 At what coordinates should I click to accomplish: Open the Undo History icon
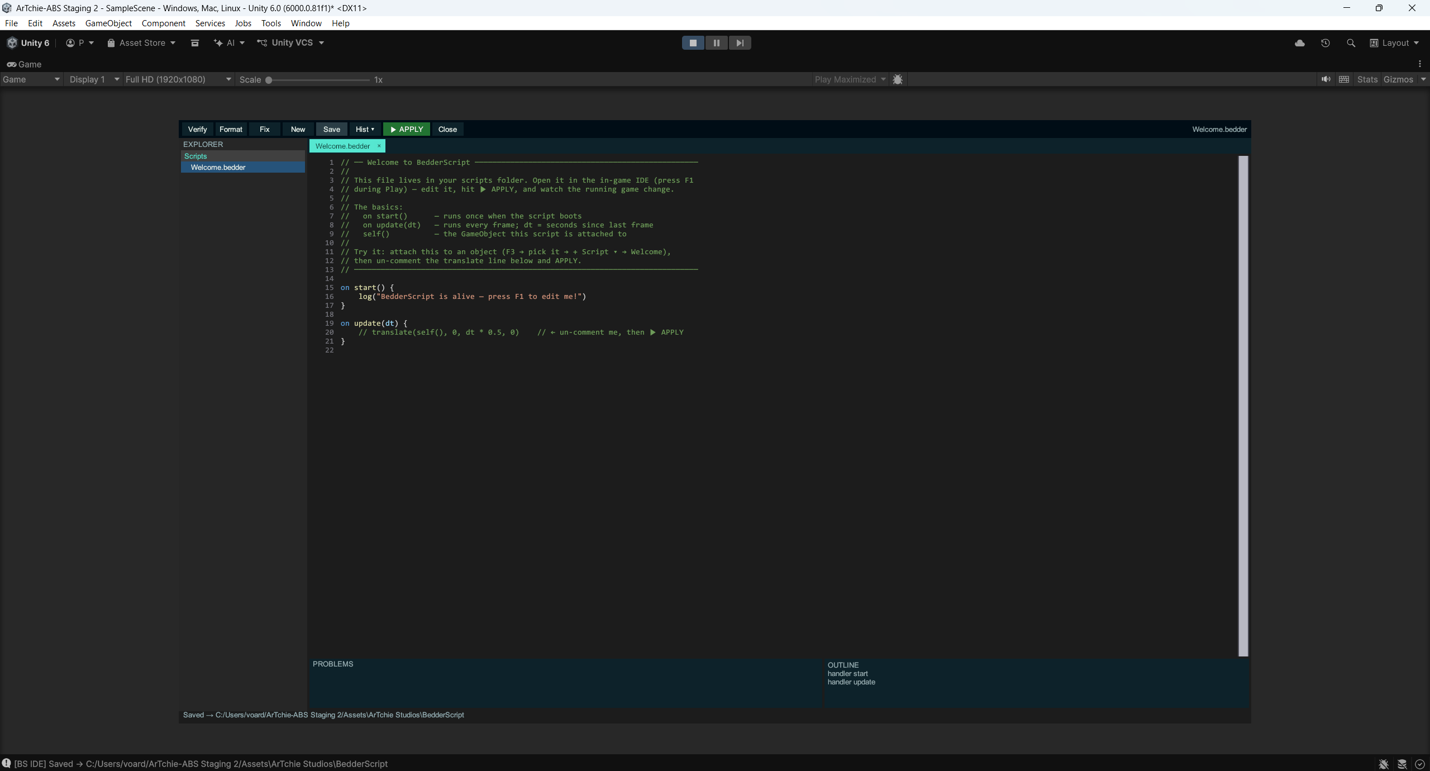click(1326, 43)
